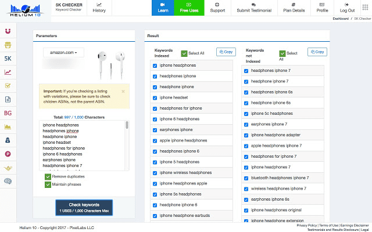Image resolution: width=372 pixels, height=232 pixels.
Task: Open the Terms of Use link
Action: click(329, 226)
